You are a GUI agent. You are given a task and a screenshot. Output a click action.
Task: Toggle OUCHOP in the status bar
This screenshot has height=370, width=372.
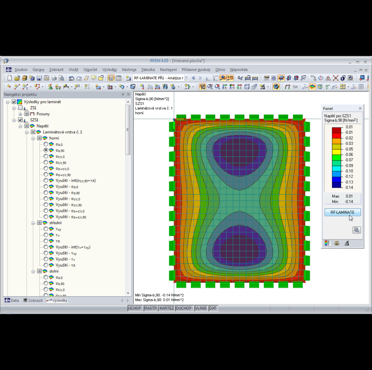pyautogui.click(x=183, y=308)
